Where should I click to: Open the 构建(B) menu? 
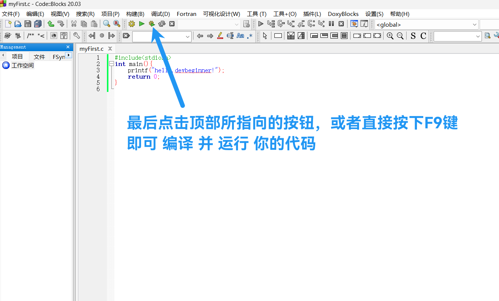(x=135, y=14)
